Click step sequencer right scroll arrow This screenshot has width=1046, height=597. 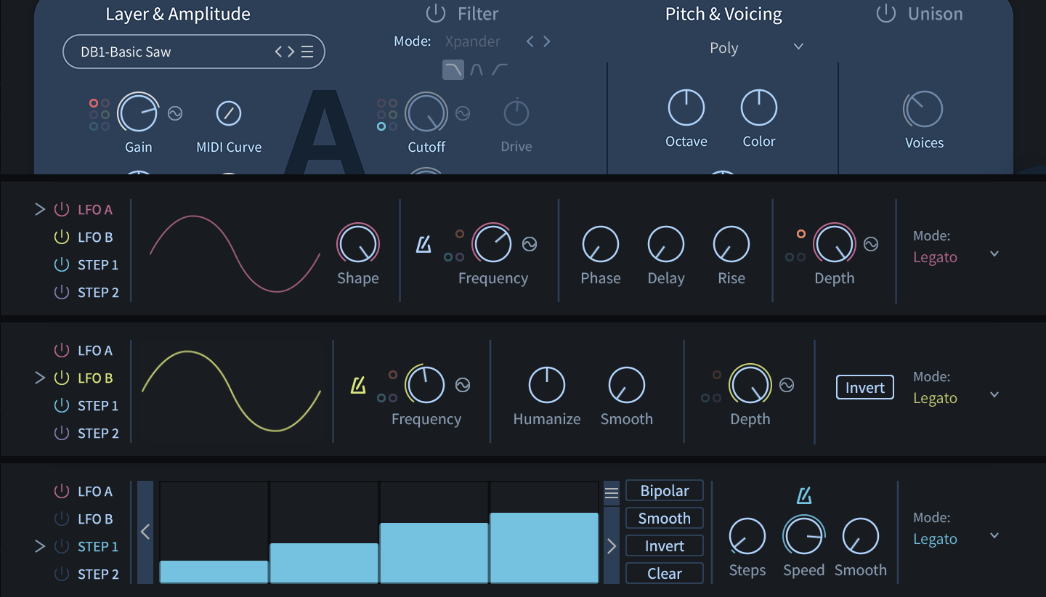pos(612,545)
